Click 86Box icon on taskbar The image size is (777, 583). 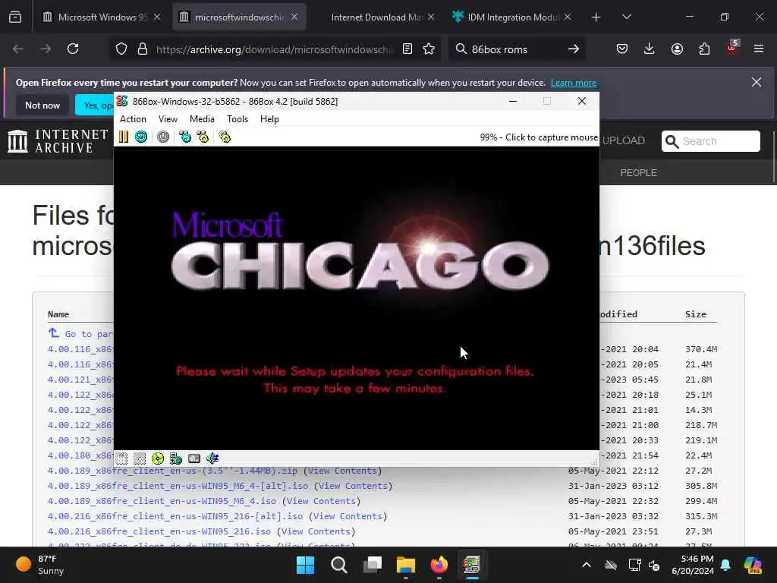(x=472, y=565)
